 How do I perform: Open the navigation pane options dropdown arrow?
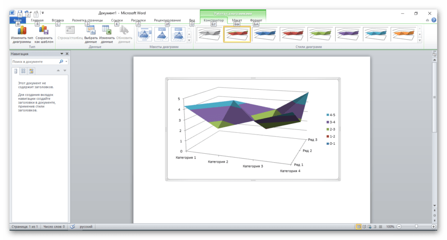click(x=62, y=54)
